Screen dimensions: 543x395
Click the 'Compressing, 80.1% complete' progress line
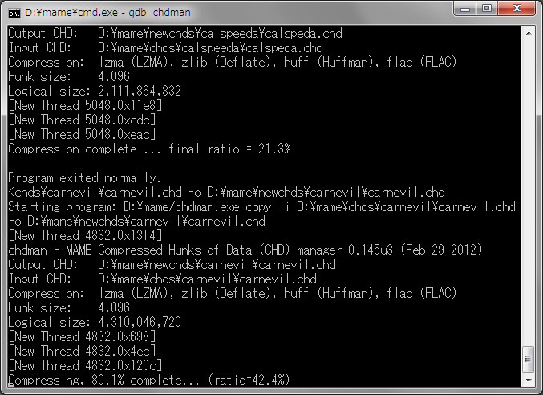tap(149, 379)
